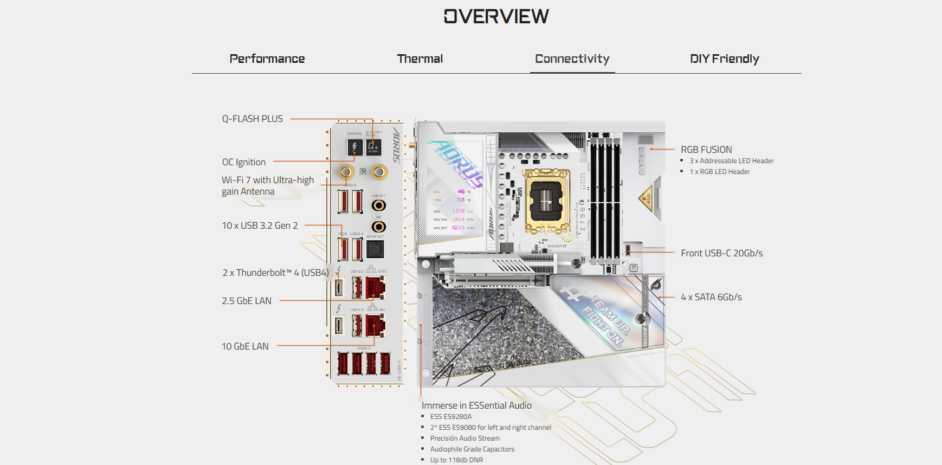Click the 2.5 GbE LAN label
This screenshot has height=465, width=942.
pyautogui.click(x=247, y=301)
